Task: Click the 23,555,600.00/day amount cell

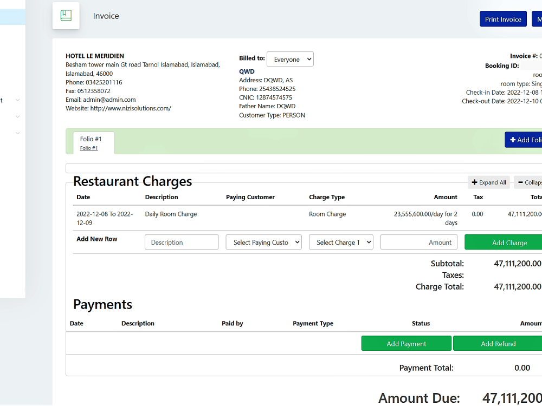Action: point(425,218)
